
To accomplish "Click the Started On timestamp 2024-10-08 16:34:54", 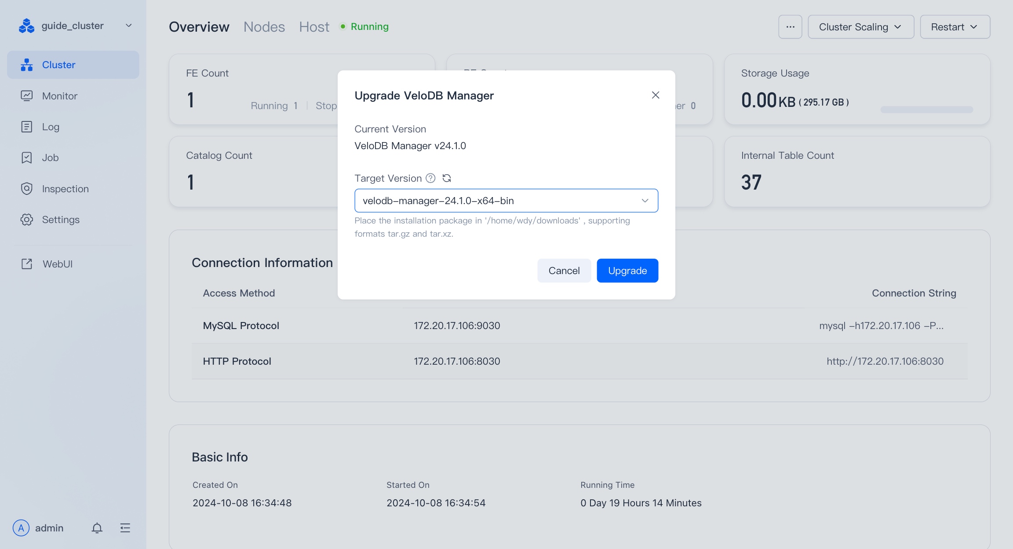I will pos(436,503).
